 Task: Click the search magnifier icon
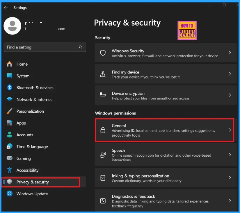tap(81, 47)
